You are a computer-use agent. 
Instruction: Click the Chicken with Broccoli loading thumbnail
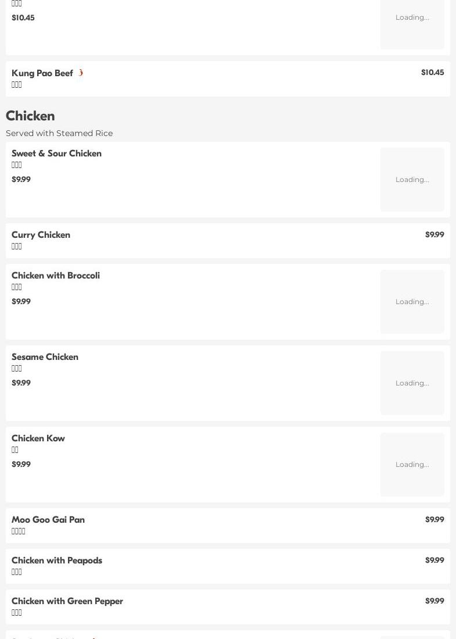[412, 302]
